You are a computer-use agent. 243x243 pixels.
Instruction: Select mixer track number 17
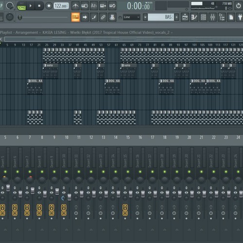click(152, 138)
